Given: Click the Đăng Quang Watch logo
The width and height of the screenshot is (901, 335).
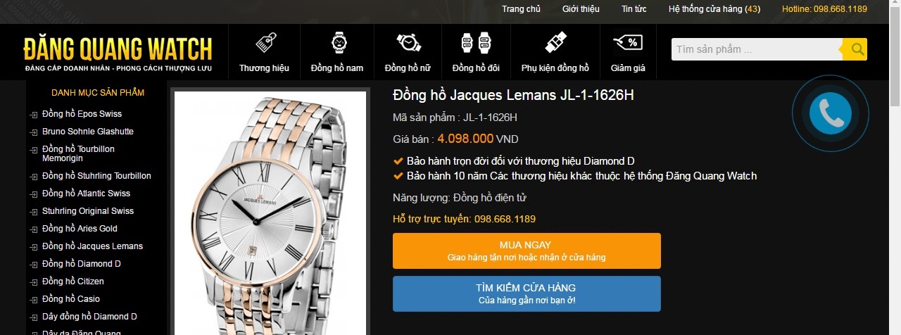Looking at the screenshot, I should click(118, 53).
